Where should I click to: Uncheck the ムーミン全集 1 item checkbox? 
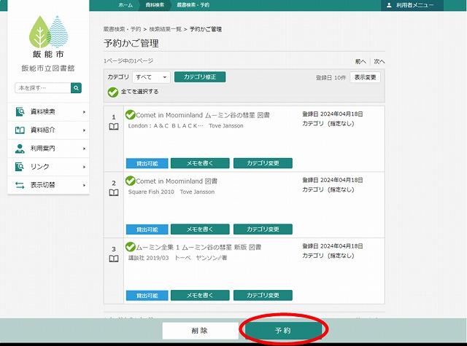pyautogui.click(x=130, y=247)
